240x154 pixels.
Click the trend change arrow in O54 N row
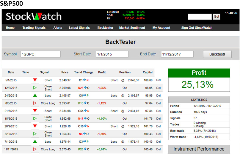pos(84,111)
